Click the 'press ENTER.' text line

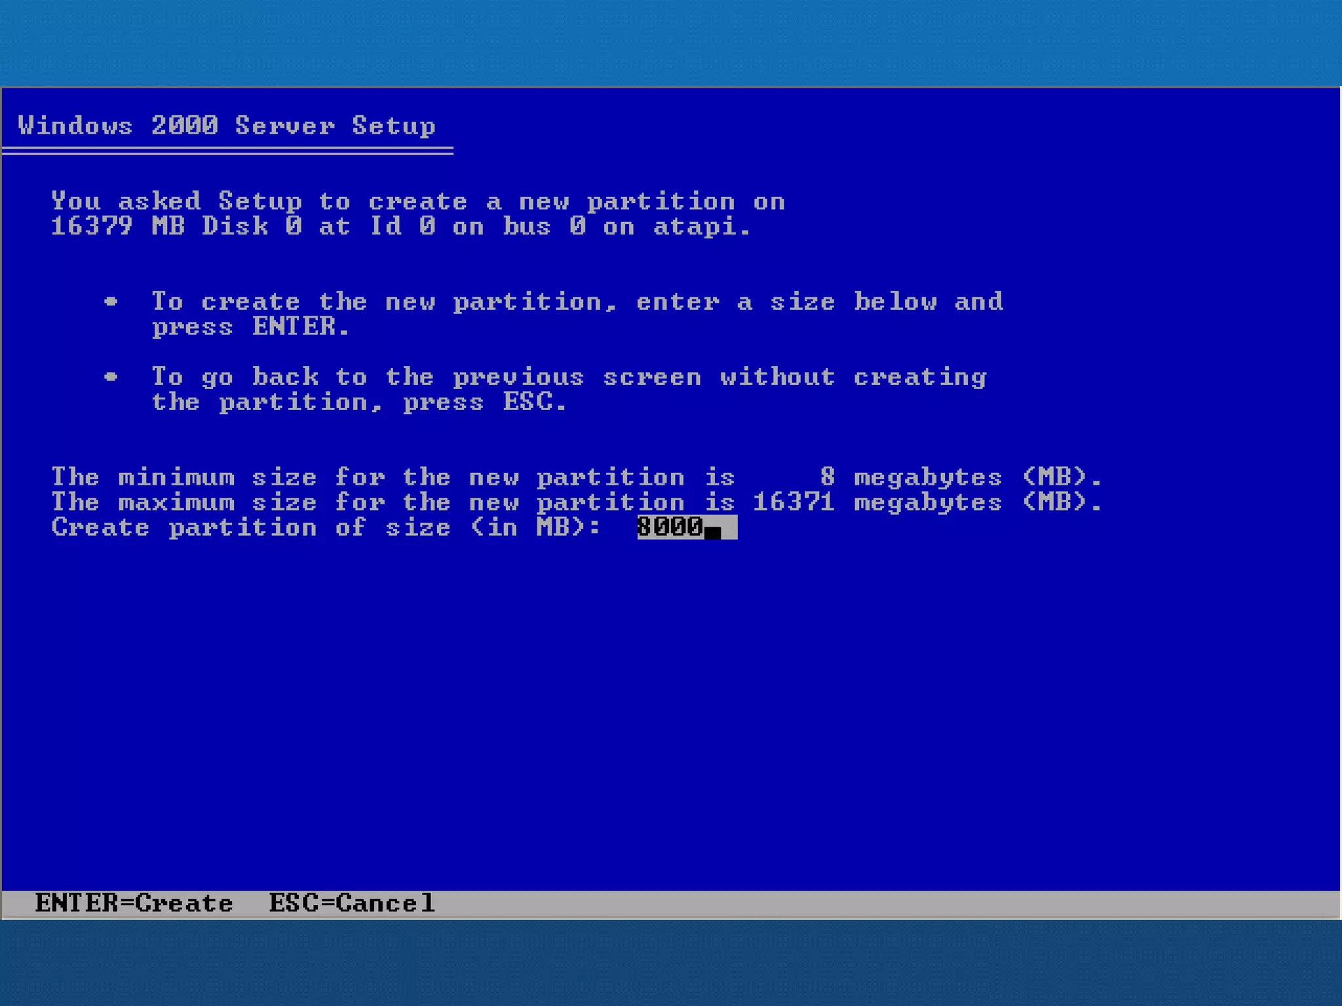click(250, 326)
